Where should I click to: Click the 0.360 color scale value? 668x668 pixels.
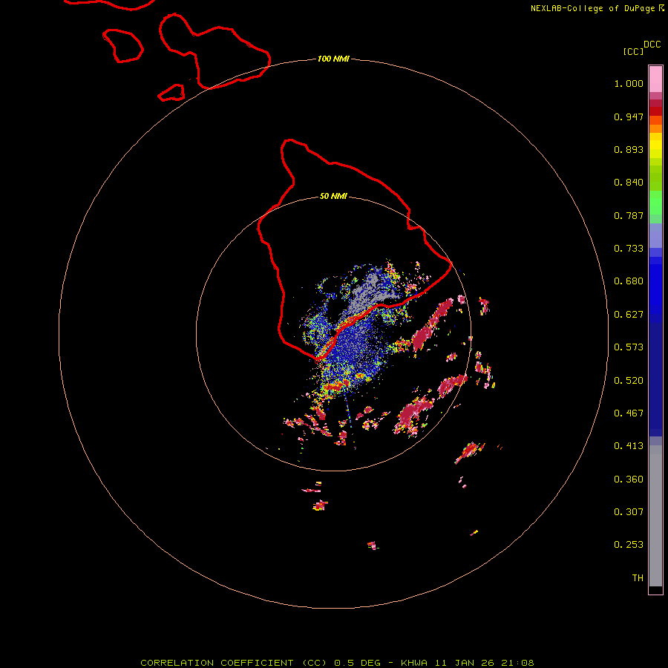pos(629,479)
